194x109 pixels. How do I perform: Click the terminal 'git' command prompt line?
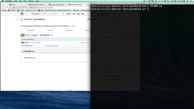pos(120,9)
